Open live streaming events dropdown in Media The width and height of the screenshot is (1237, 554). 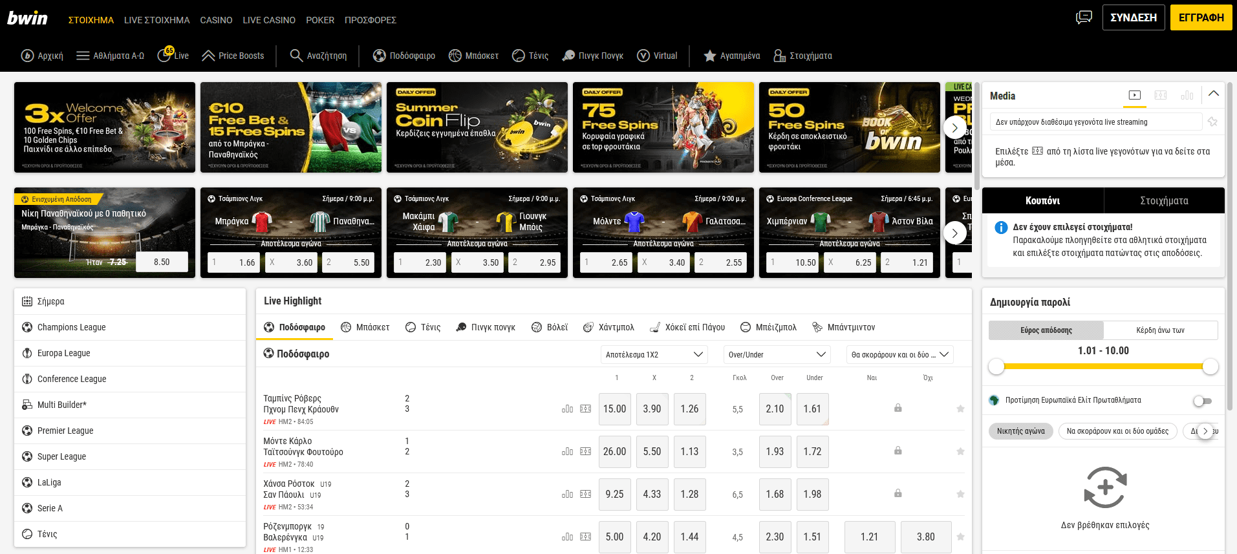click(1096, 122)
